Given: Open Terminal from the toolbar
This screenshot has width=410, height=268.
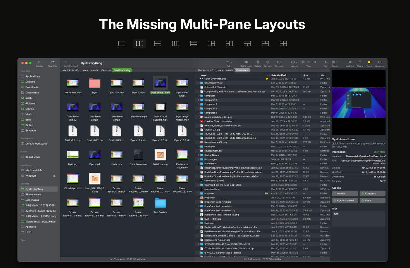Looking at the screenshot, I should tap(279, 62).
